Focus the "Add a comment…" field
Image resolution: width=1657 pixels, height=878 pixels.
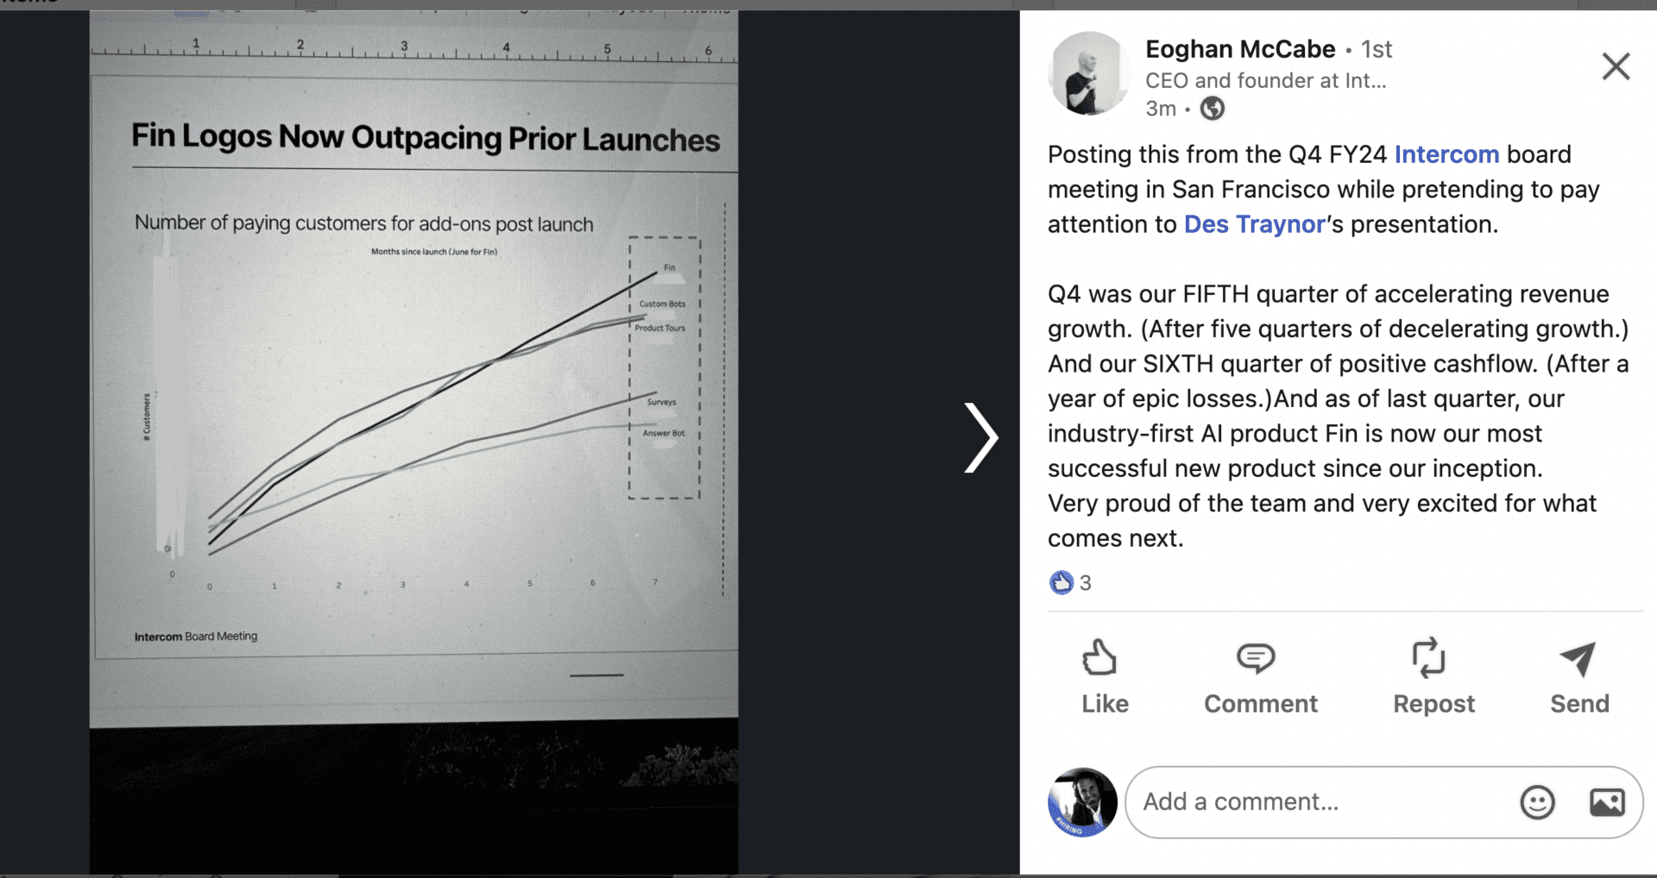(1320, 802)
